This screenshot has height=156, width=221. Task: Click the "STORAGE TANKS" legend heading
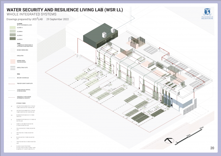click(21, 103)
